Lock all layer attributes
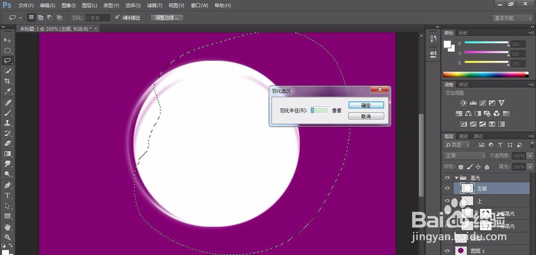The height and width of the screenshot is (255, 536). click(487, 167)
